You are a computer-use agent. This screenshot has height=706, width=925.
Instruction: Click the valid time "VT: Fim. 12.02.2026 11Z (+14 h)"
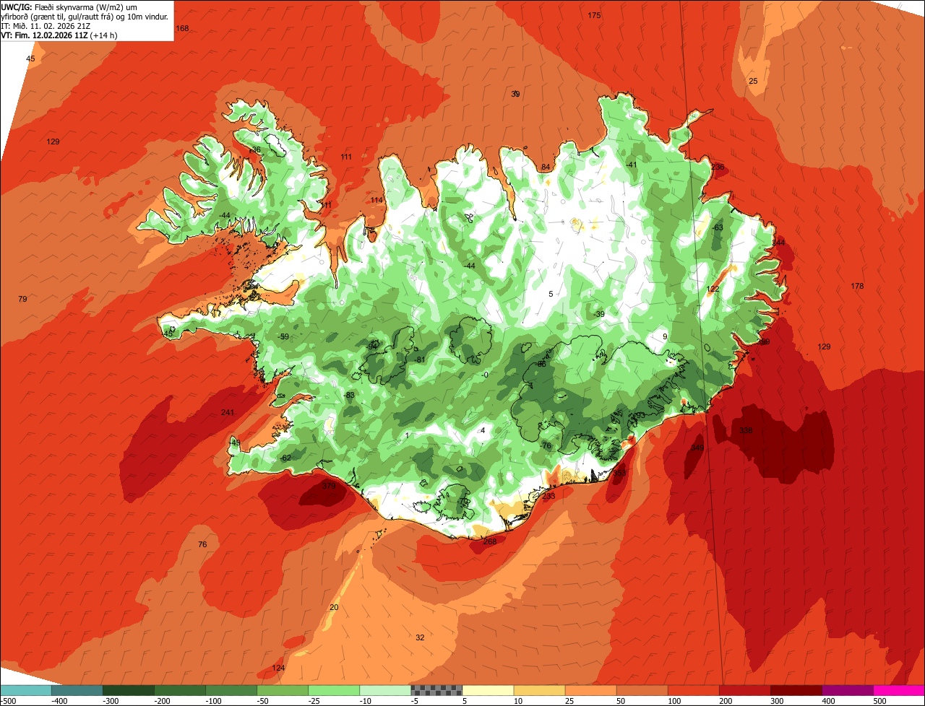coord(59,35)
